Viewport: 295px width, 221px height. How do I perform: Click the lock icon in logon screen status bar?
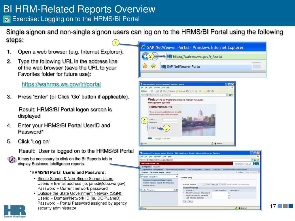pos(212,143)
